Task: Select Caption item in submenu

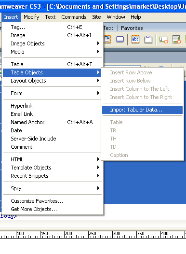Action: click(142, 155)
